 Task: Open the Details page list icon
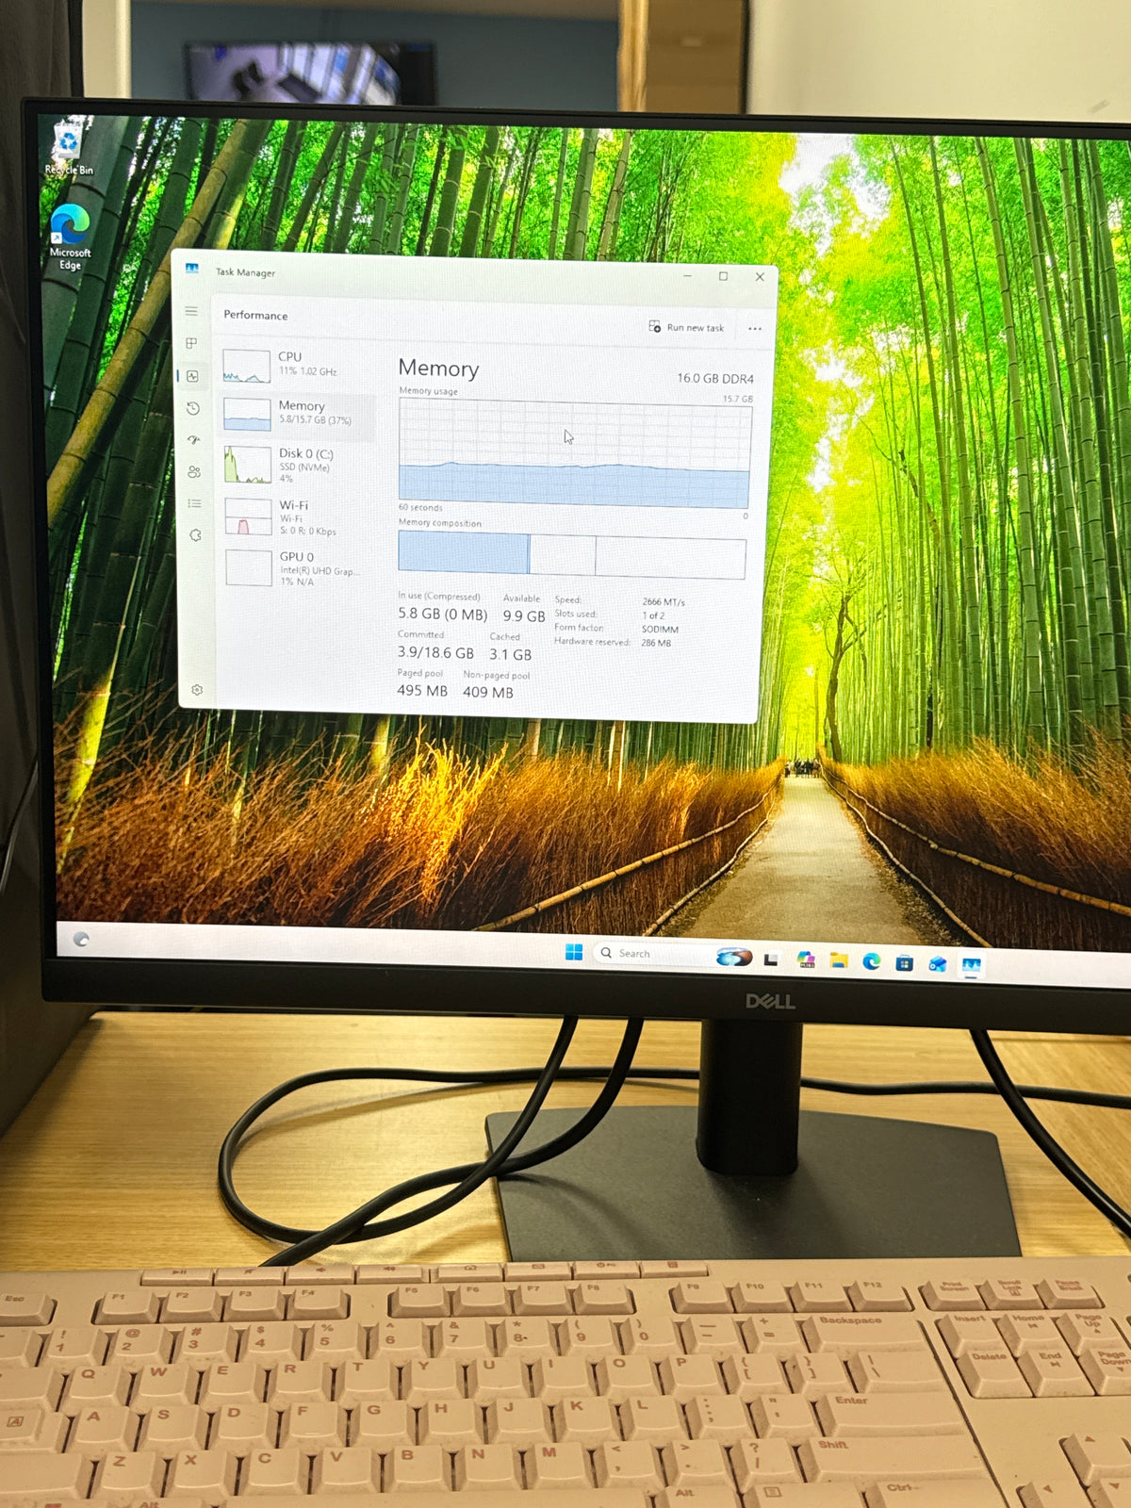195,503
